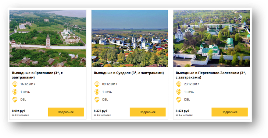Screen dimensions: 268x138
Task: Click clock icon on Pereslavl-Zalessky card
Action: pos(179,92)
